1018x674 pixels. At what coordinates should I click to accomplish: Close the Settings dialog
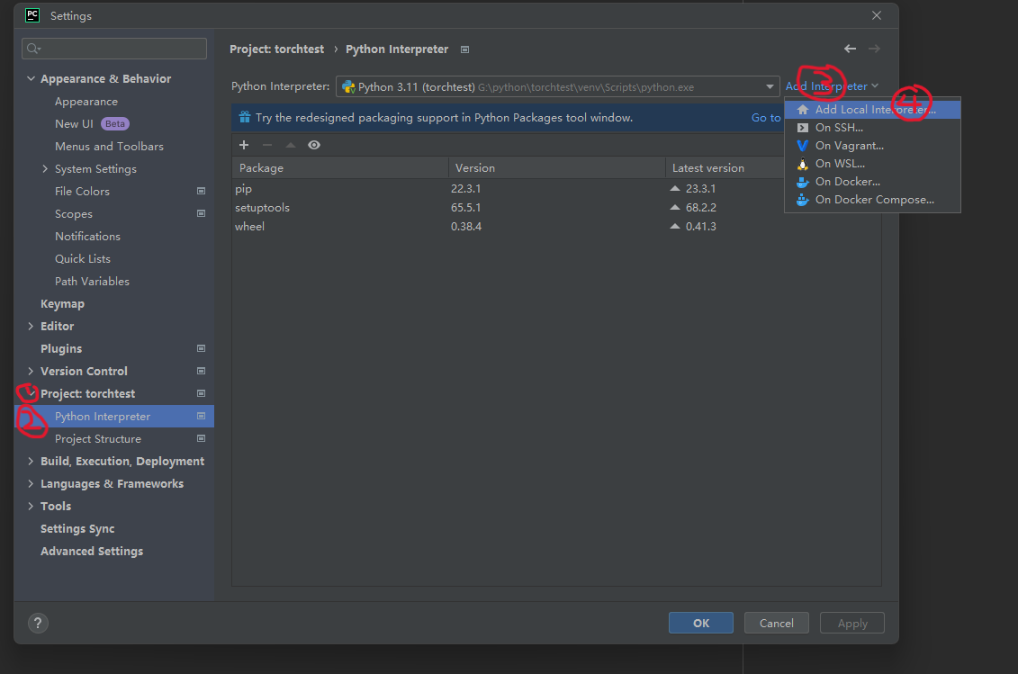(x=877, y=15)
